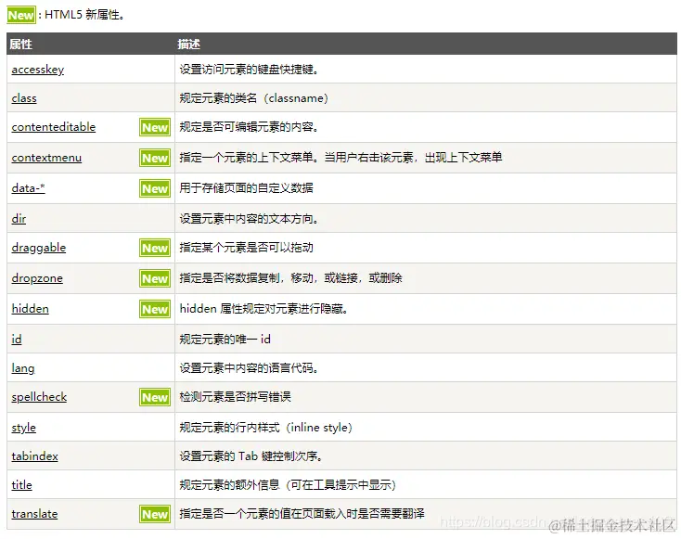Viewport: 681px width, 539px height.
Task: Click the text '设置元素的 Tab 键控制次序。'
Action: tap(251, 456)
